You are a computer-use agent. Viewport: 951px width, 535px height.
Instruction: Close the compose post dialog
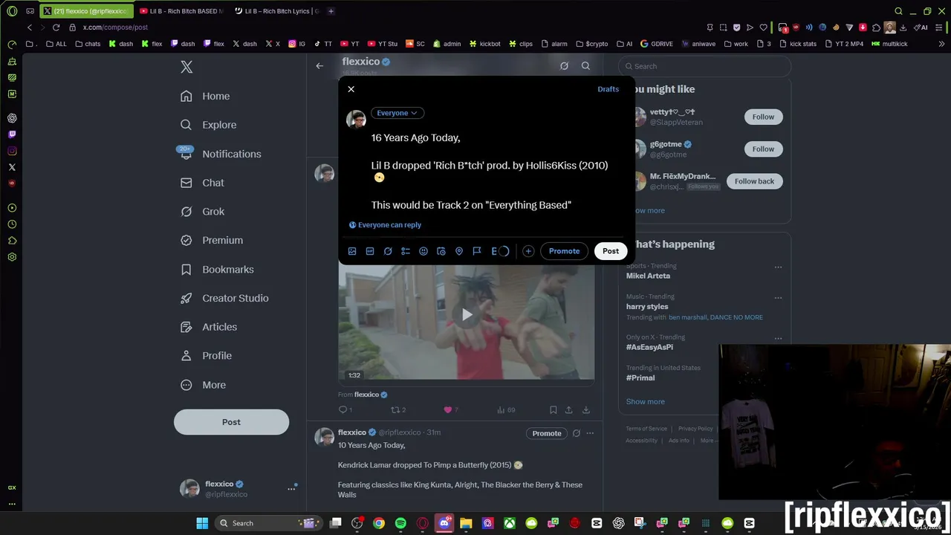(351, 89)
